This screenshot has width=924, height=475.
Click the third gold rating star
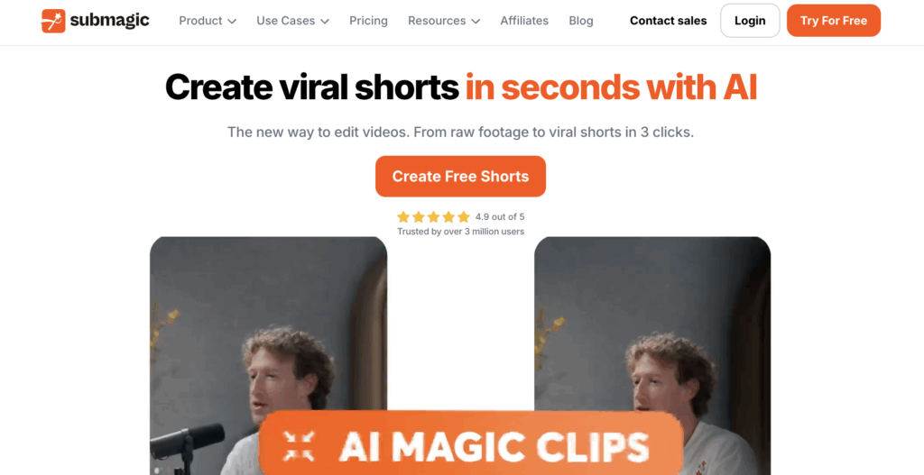click(x=434, y=216)
